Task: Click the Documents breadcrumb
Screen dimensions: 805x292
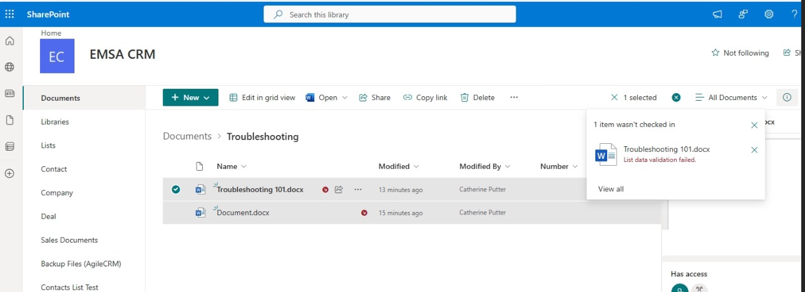Action: click(x=187, y=136)
